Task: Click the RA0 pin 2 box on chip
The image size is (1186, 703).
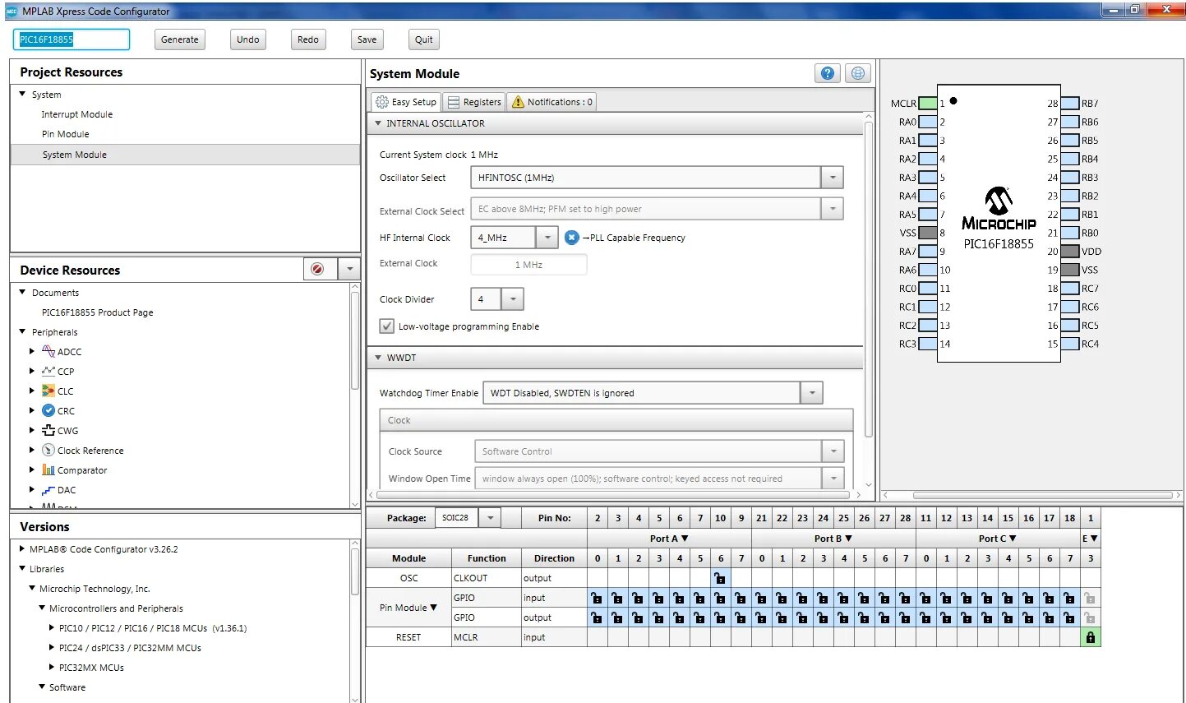Action: [x=927, y=122]
